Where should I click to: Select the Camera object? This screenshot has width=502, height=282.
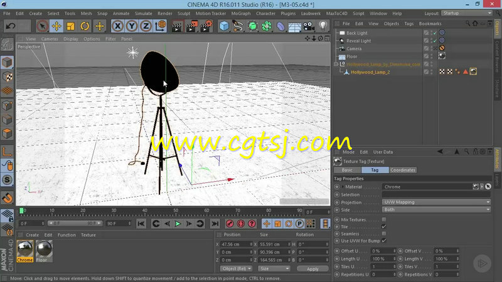coord(354,49)
